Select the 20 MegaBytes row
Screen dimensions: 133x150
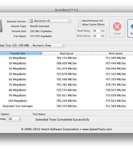[66, 58]
